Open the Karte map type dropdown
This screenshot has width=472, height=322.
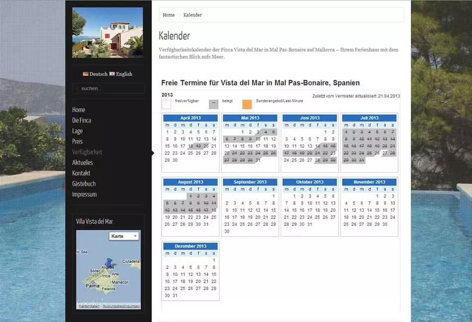(x=124, y=236)
